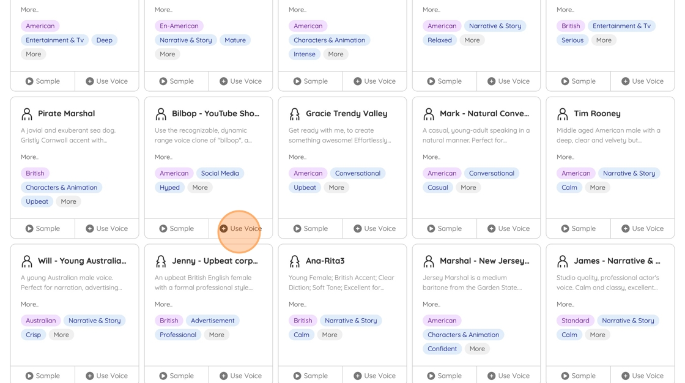The image size is (685, 383).
Task: Open Will - Young Australian voice title
Action: point(82,261)
